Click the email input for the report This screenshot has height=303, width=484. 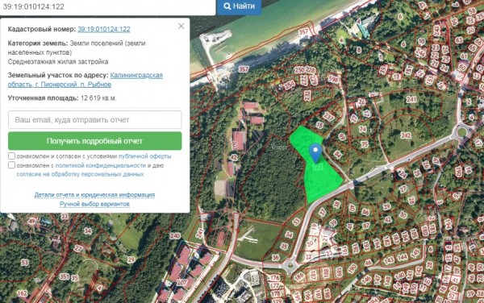[x=94, y=119]
